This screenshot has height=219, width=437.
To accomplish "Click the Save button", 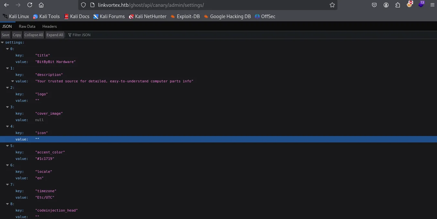I will pyautogui.click(x=5, y=35).
